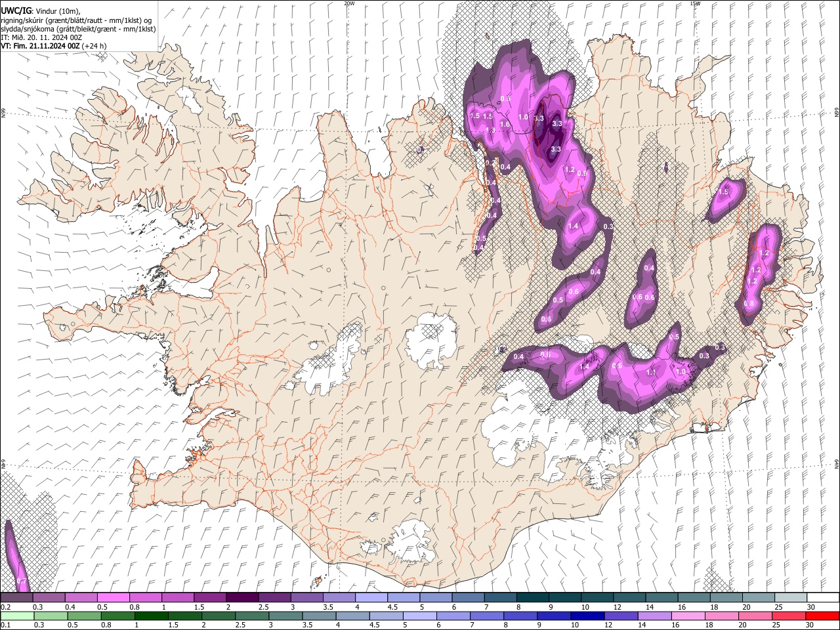This screenshot has width=840, height=630.
Task: Select palest green 0.1–0.3 swatch in lower legend
Action: tap(17, 616)
